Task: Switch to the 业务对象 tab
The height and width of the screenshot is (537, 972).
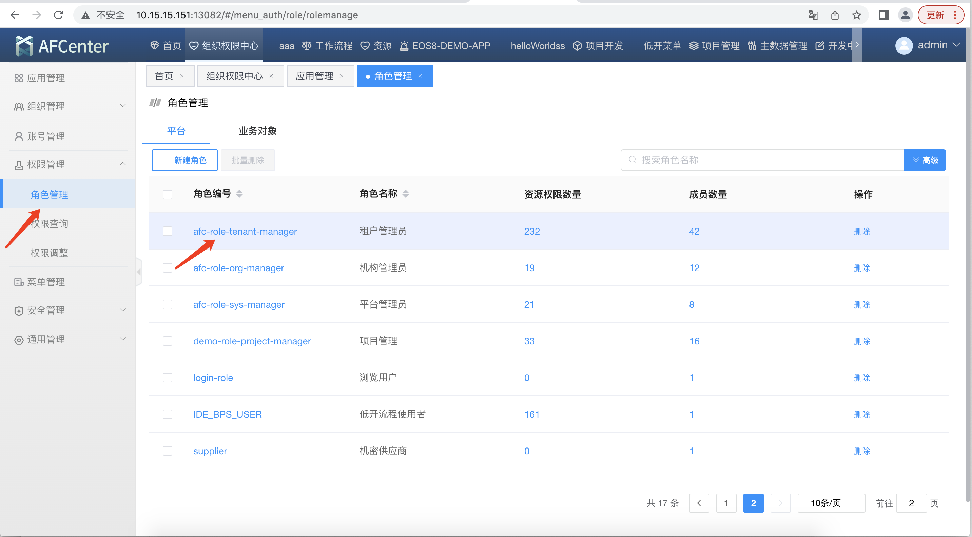Action: pyautogui.click(x=257, y=131)
